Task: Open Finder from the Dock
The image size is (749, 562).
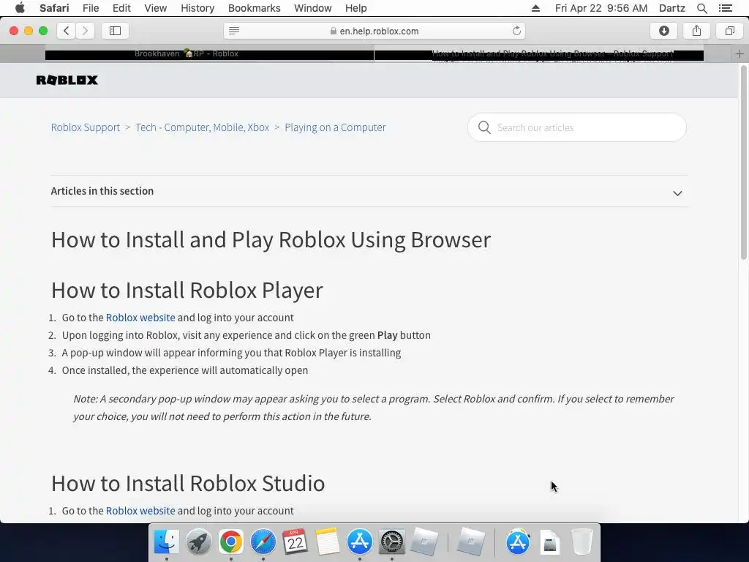Action: point(166,542)
